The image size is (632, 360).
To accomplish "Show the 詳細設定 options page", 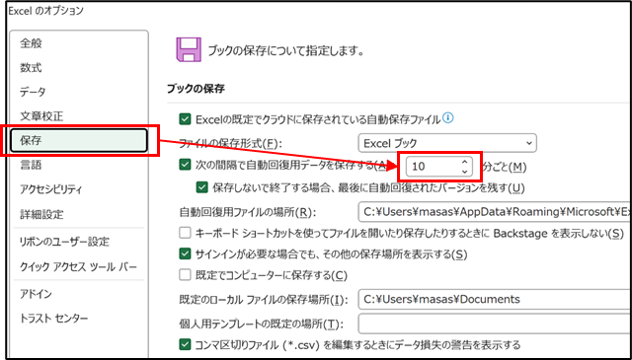I will 41,214.
